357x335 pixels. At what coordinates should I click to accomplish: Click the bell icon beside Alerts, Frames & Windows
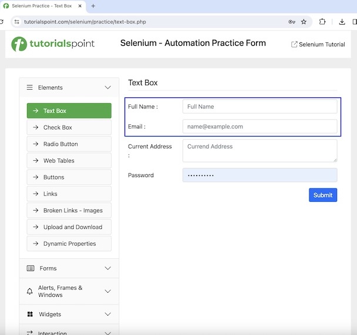(x=30, y=292)
